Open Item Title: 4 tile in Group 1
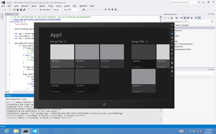The height and width of the screenshot is (134, 216). click(x=87, y=81)
